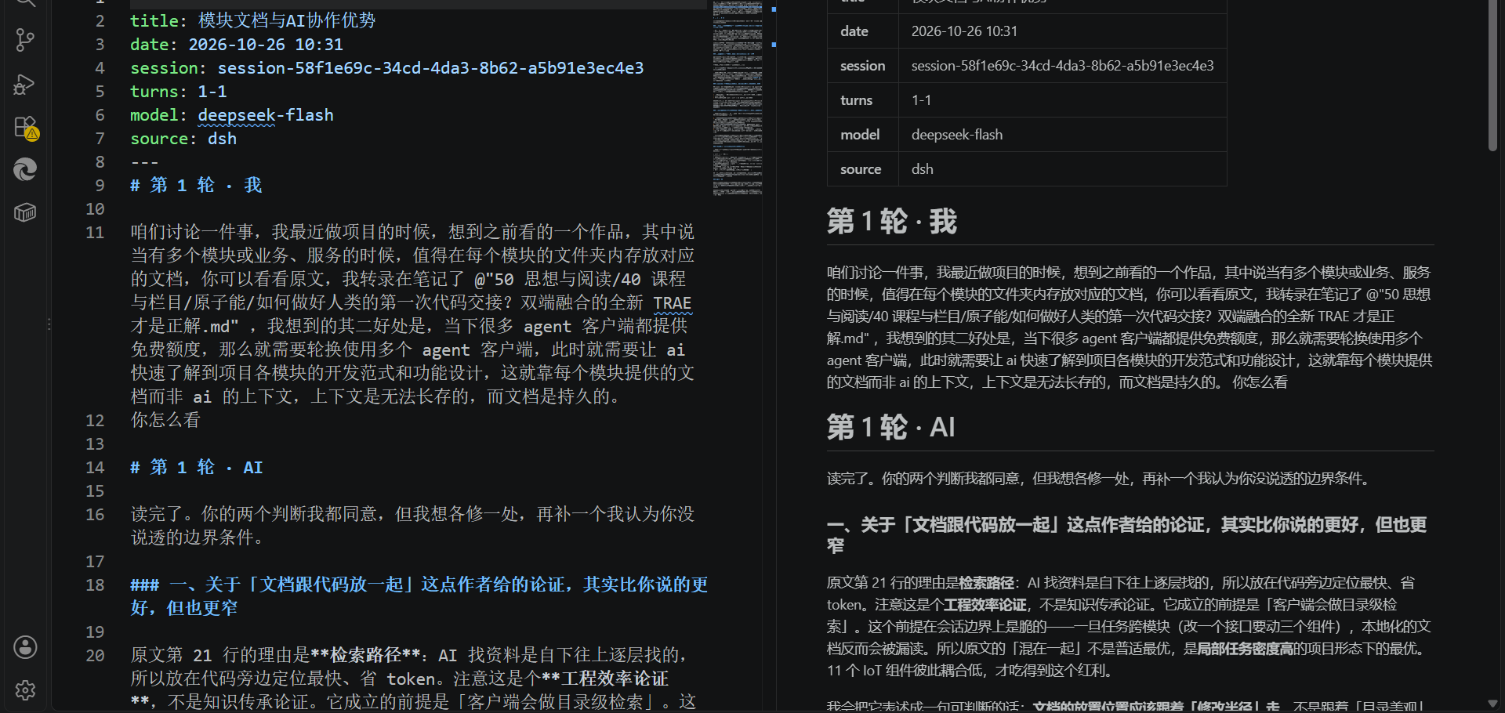
Task: Open the Run and Debug view
Action: point(25,84)
